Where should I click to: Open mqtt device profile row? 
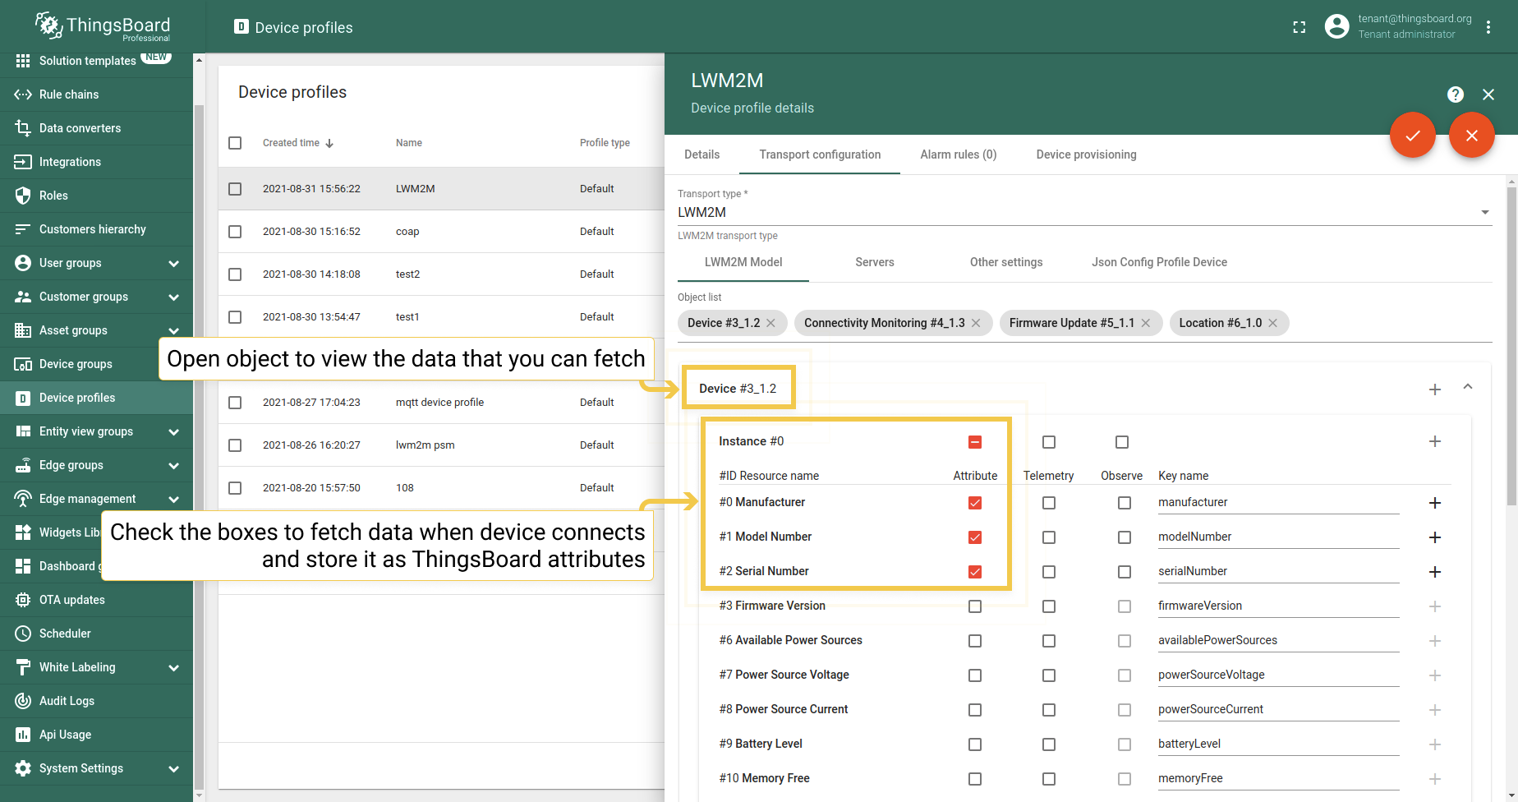tap(441, 403)
